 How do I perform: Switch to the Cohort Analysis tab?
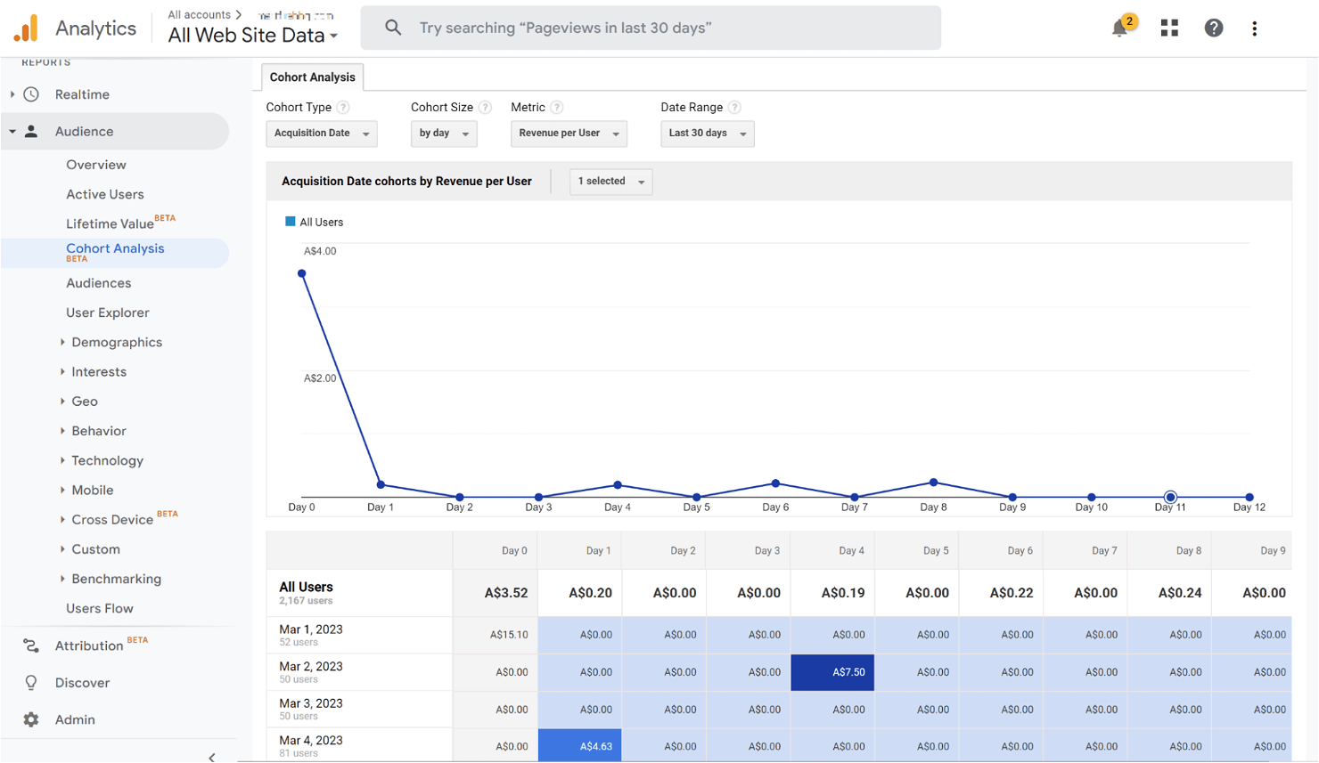coord(312,77)
